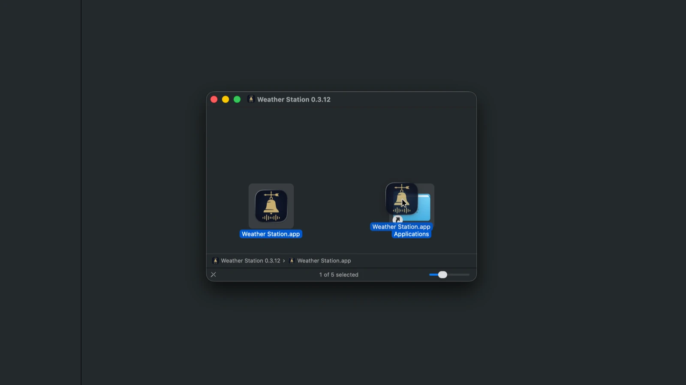Viewport: 686px width, 385px height.
Task: Click the blue Applications folder icon
Action: 424,207
